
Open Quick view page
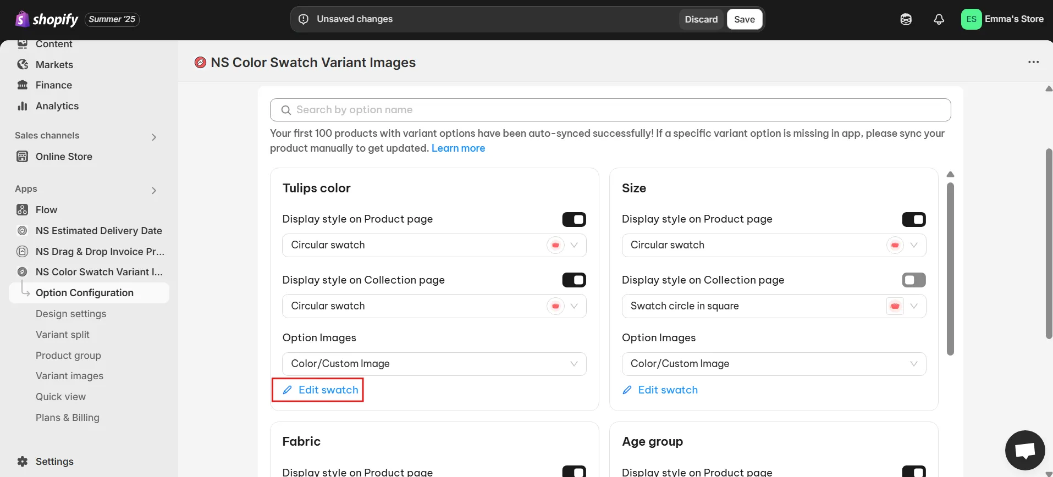click(60, 397)
